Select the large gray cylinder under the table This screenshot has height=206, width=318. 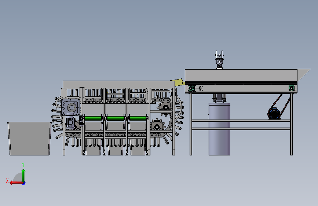click(219, 129)
